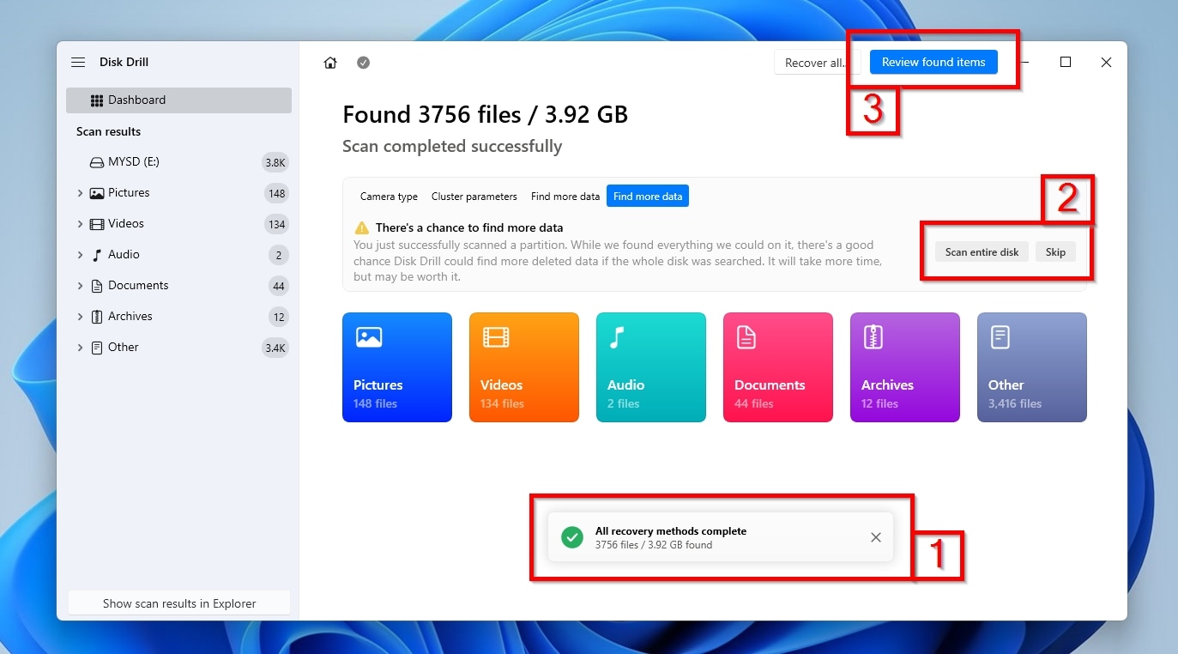
Task: Click the Review found items button
Action: pos(933,62)
